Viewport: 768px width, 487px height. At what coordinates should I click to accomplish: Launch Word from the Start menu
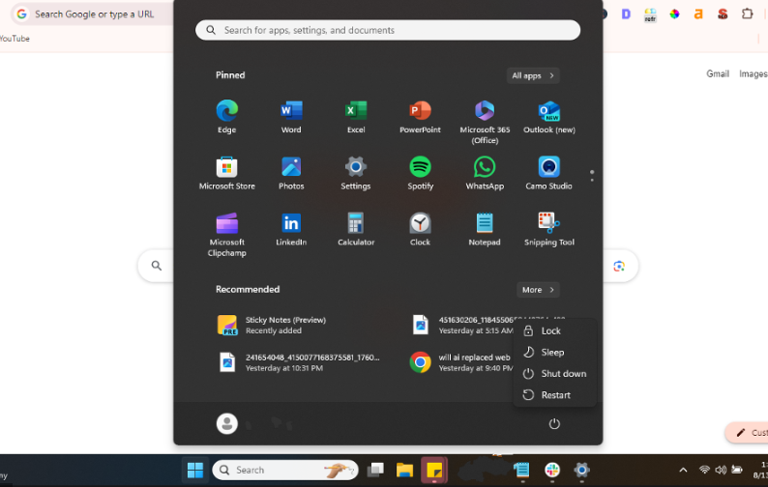pyautogui.click(x=291, y=117)
